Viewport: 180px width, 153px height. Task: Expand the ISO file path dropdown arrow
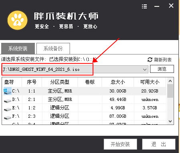(145, 70)
